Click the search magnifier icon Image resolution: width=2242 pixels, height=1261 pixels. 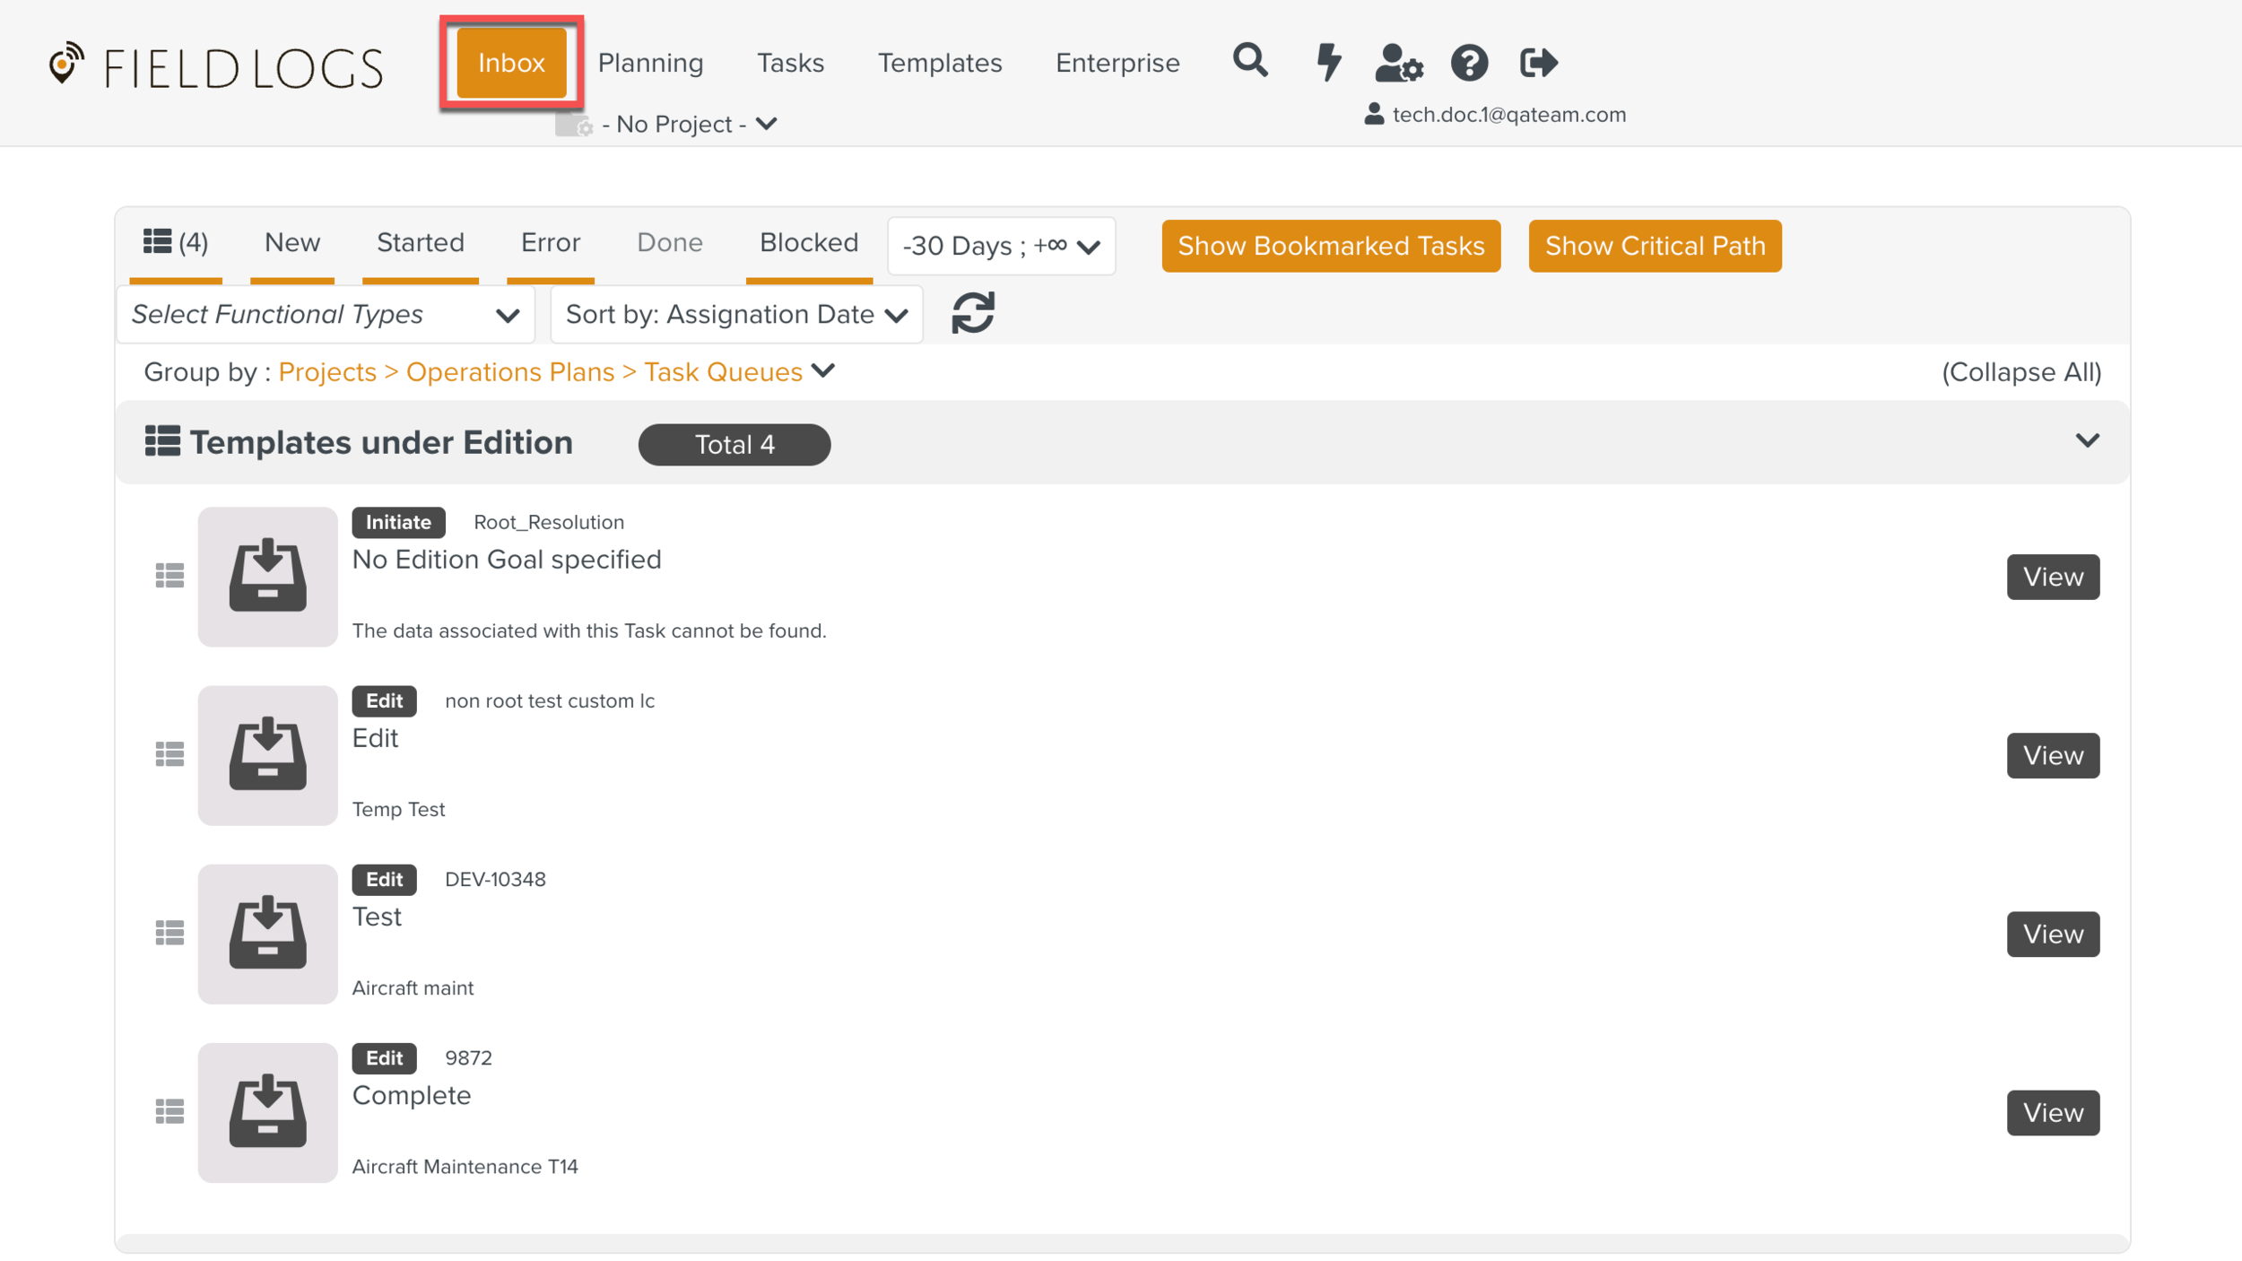pos(1250,61)
